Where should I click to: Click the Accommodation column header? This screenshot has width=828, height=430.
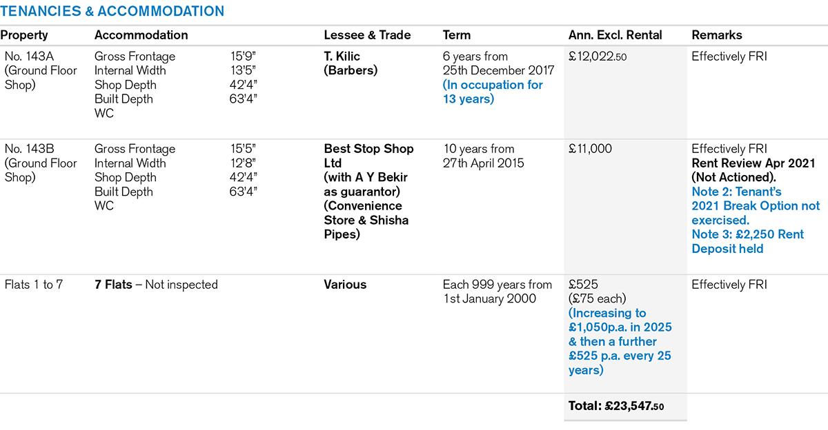coord(141,35)
